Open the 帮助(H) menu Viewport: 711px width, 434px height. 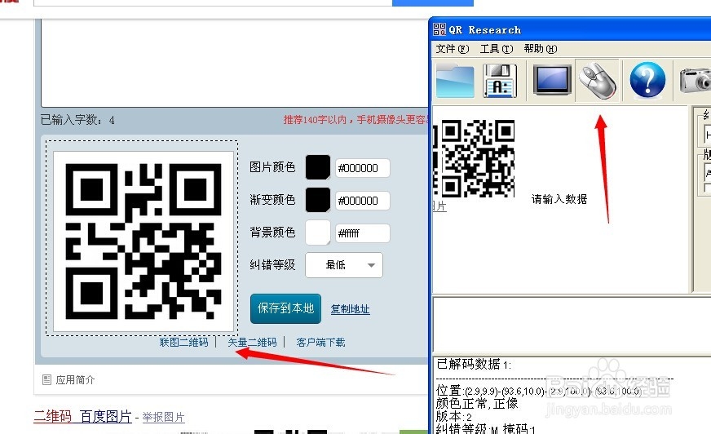(540, 48)
